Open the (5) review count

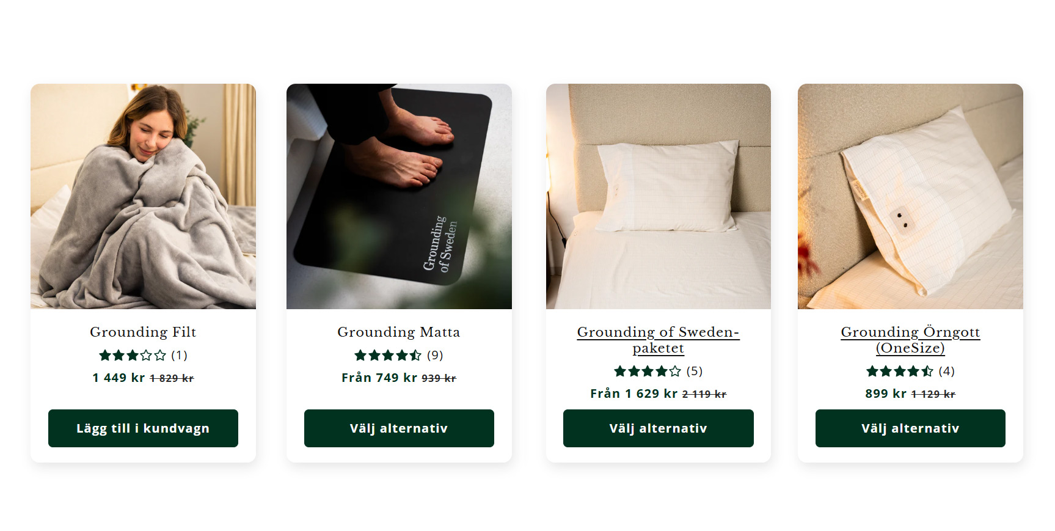[695, 371]
